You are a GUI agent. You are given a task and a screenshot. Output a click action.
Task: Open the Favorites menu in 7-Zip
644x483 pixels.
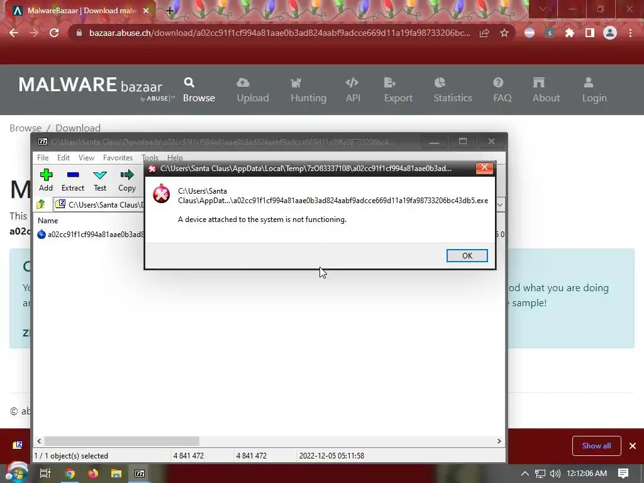pyautogui.click(x=118, y=158)
